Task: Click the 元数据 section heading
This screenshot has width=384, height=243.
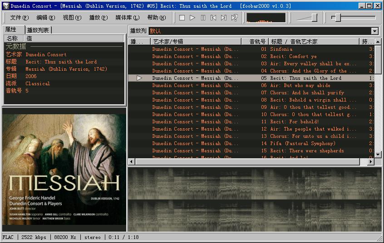Action: coord(16,46)
